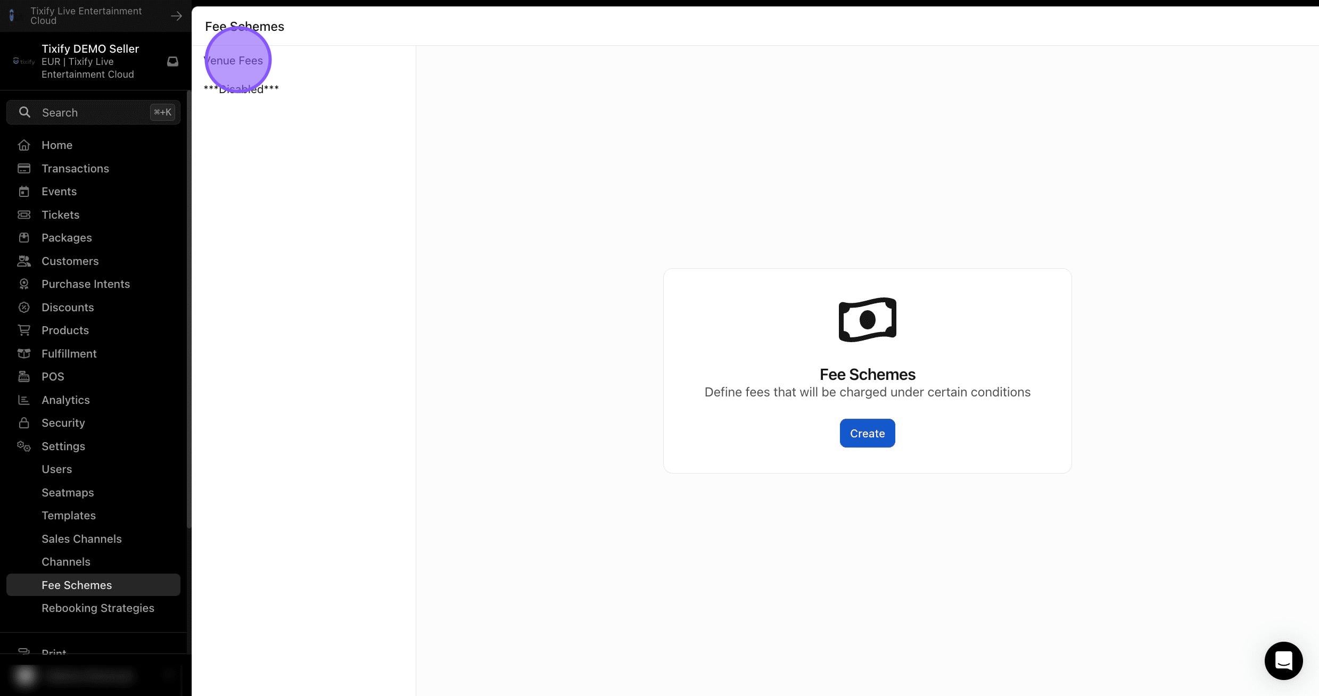Screen dimensions: 1319x696
Task: Click the Events calendar icon
Action: 23,192
